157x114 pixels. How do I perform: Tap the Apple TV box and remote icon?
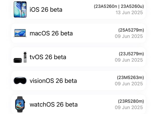coord(20,57)
